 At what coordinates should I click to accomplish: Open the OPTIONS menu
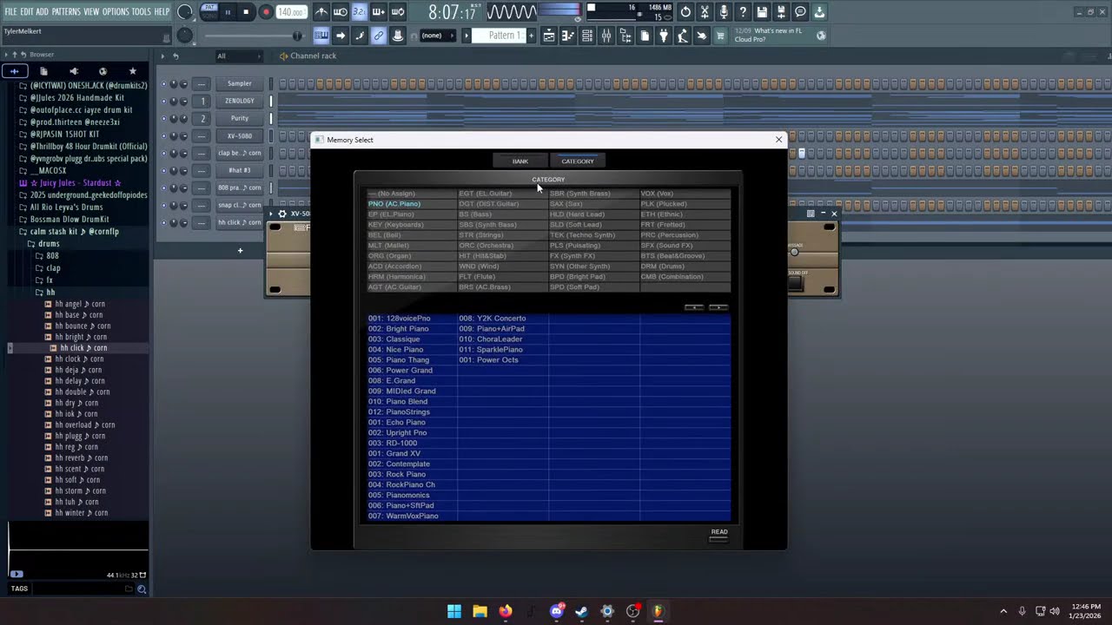click(x=116, y=12)
